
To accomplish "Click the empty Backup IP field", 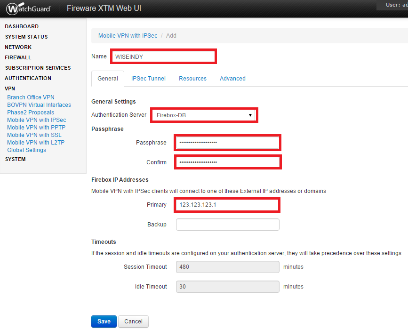I will (x=228, y=225).
